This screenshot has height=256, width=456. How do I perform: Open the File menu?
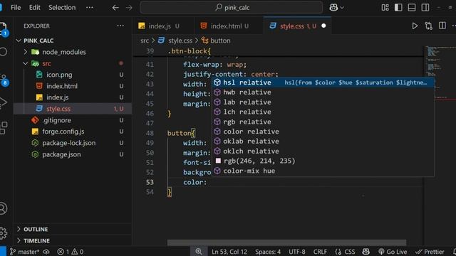16,8
